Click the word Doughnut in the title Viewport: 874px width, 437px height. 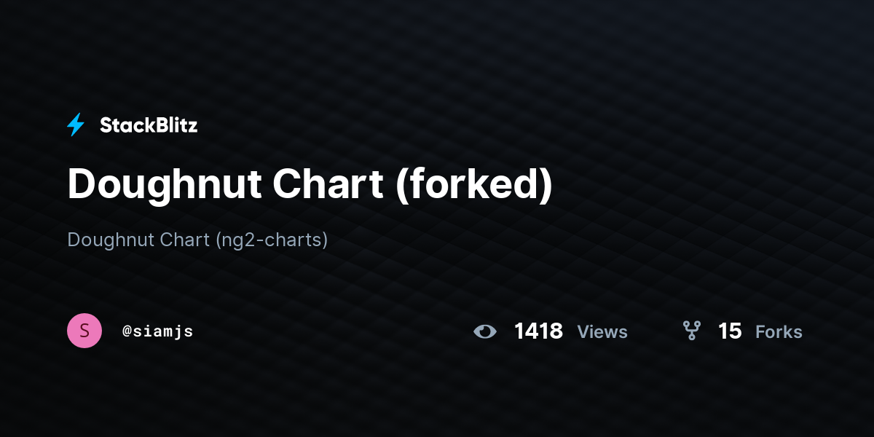(165, 184)
